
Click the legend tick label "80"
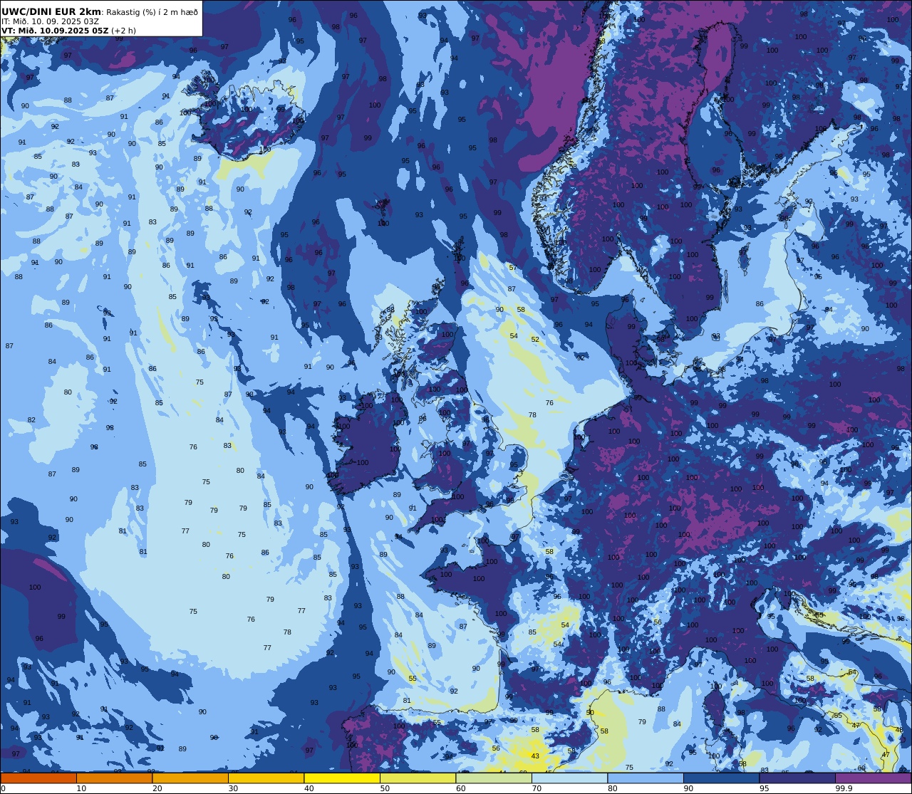click(613, 788)
